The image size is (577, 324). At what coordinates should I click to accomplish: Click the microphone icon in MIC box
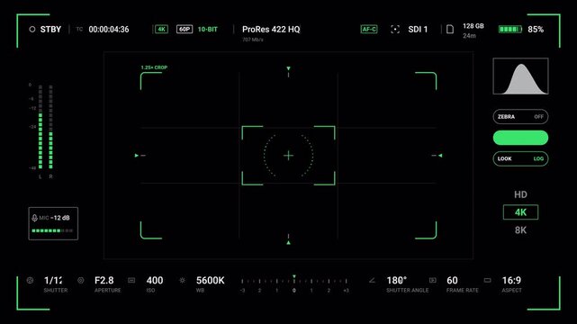pyautogui.click(x=34, y=218)
